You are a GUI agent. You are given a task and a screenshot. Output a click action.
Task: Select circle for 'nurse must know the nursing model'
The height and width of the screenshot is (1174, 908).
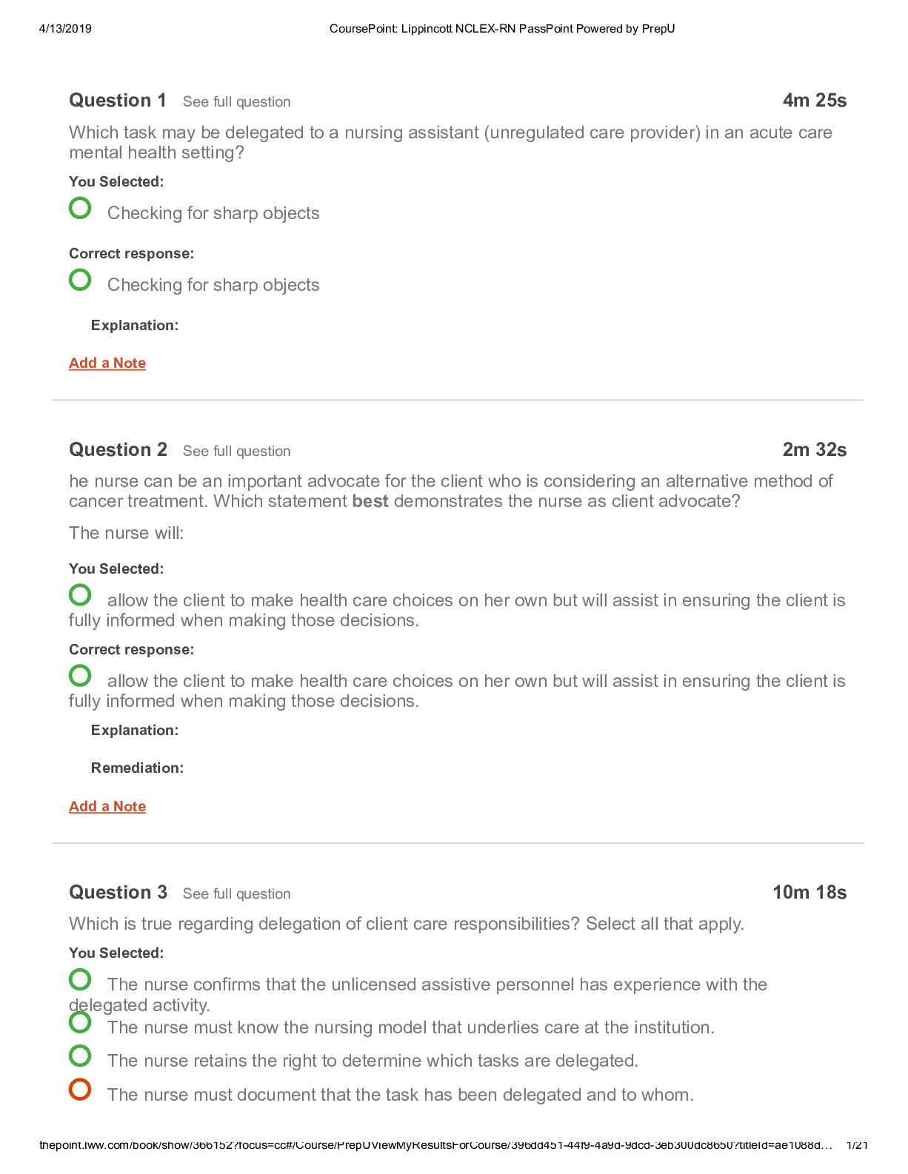click(80, 1022)
